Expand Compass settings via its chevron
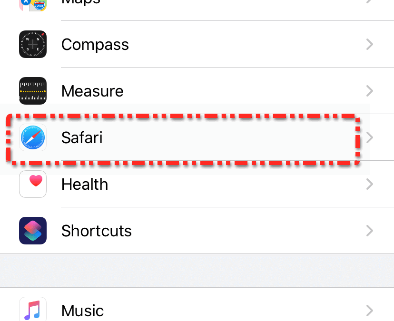The image size is (394, 321). [369, 44]
